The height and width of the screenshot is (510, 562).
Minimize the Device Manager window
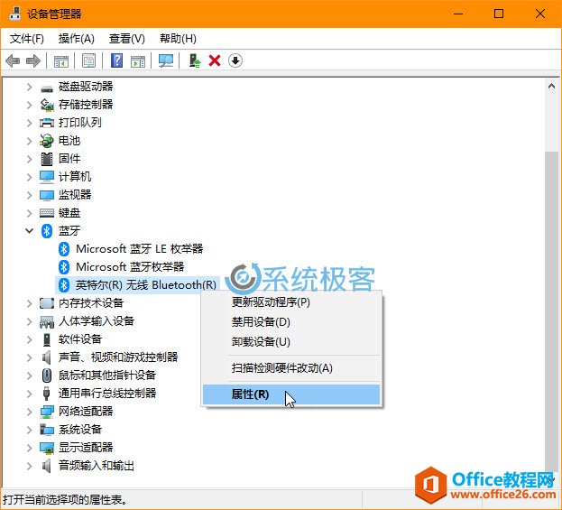(x=458, y=14)
